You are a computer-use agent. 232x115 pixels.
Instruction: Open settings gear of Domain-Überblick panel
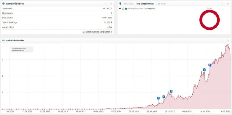[x=111, y=4]
